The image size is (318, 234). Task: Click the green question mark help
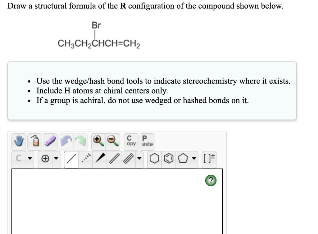(211, 181)
